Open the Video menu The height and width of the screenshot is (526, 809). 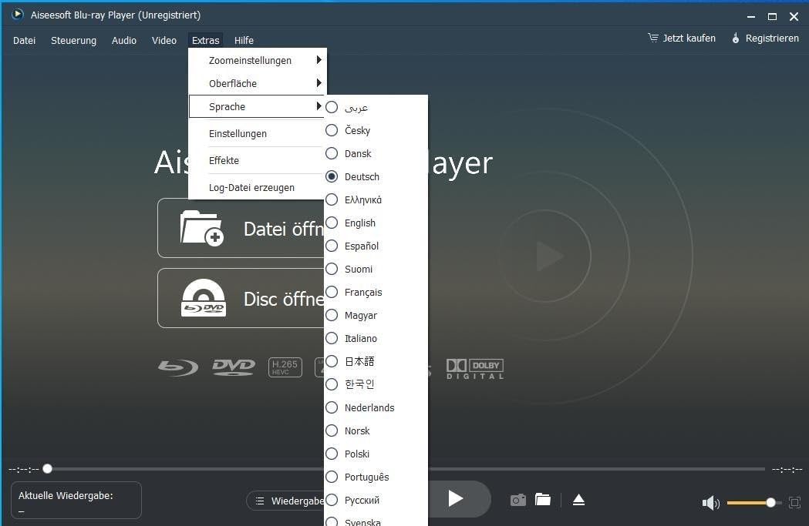(x=164, y=40)
